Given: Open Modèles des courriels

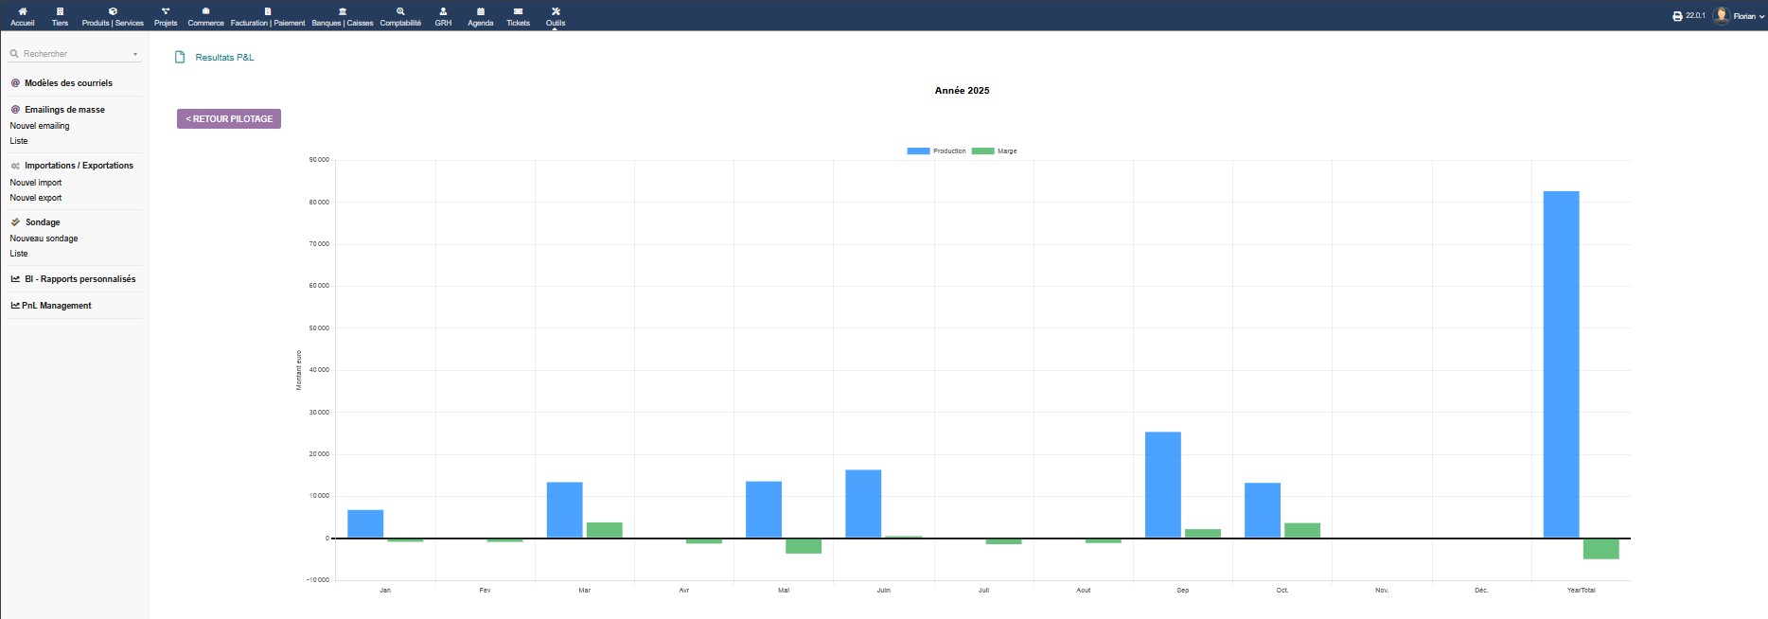Looking at the screenshot, I should pyautogui.click(x=68, y=83).
